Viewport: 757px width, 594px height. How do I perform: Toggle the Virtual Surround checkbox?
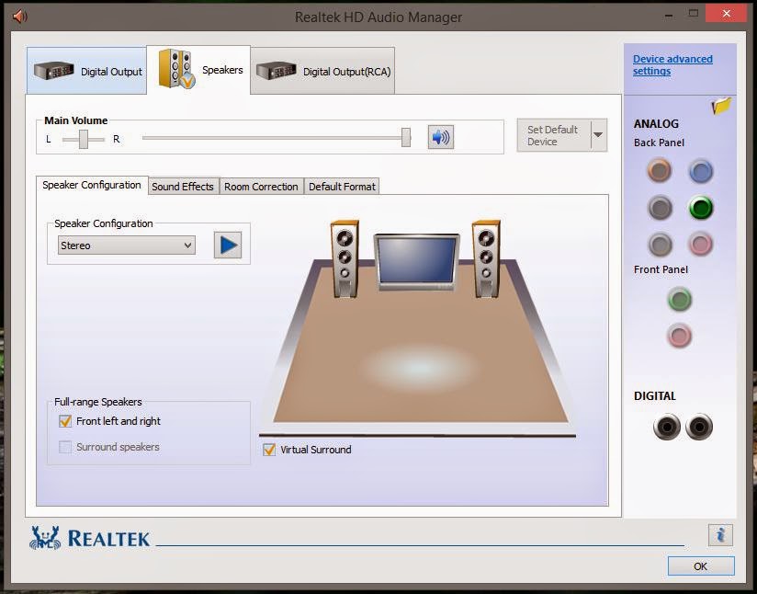[x=269, y=450]
